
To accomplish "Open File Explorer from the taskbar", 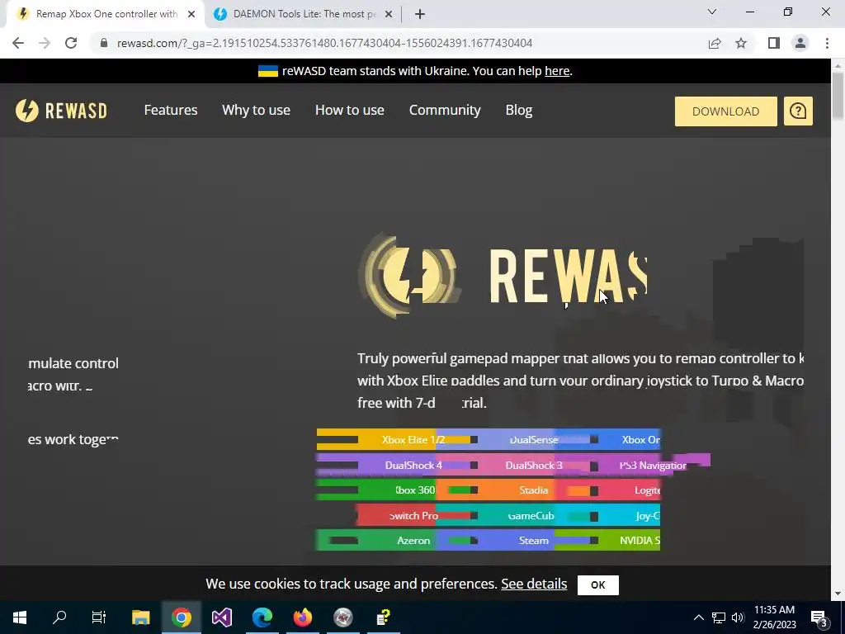I will pos(140,617).
